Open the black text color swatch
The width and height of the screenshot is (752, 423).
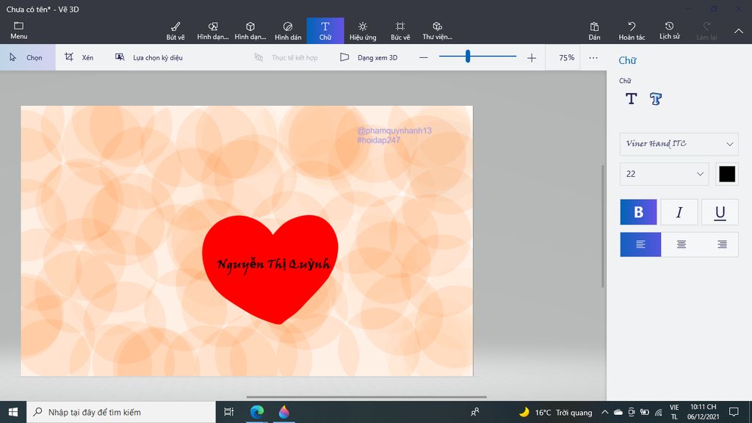coord(727,174)
